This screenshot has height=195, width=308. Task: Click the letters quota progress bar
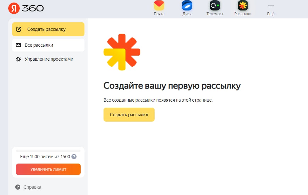48,151
